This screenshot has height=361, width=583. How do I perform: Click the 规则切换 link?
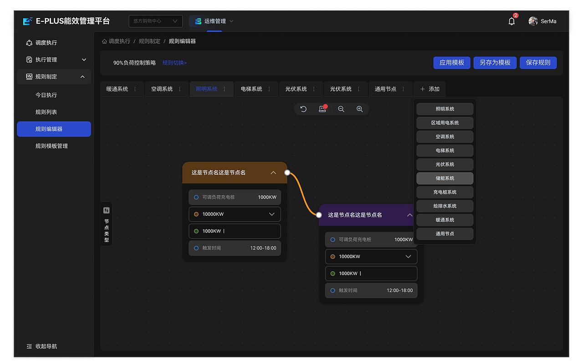174,63
